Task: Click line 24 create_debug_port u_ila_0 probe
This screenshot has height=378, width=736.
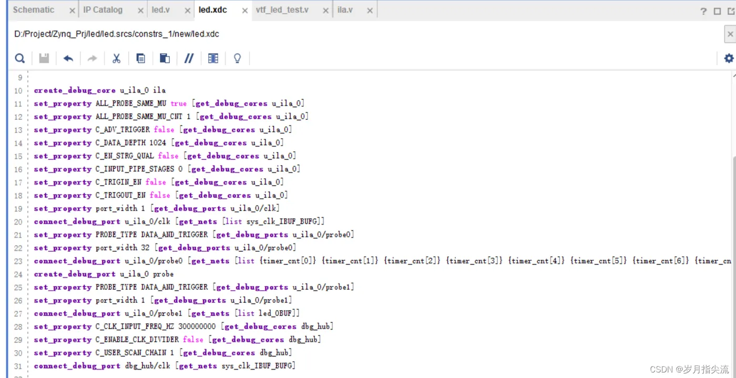Action: (104, 274)
